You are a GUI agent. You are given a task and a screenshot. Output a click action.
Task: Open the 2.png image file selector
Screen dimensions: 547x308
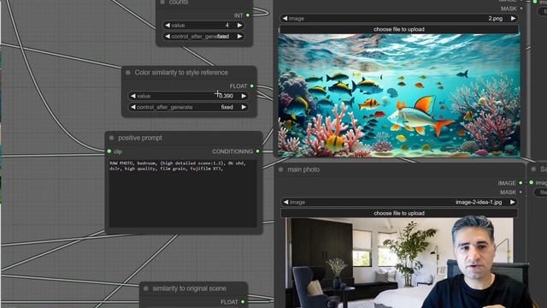[x=399, y=18]
